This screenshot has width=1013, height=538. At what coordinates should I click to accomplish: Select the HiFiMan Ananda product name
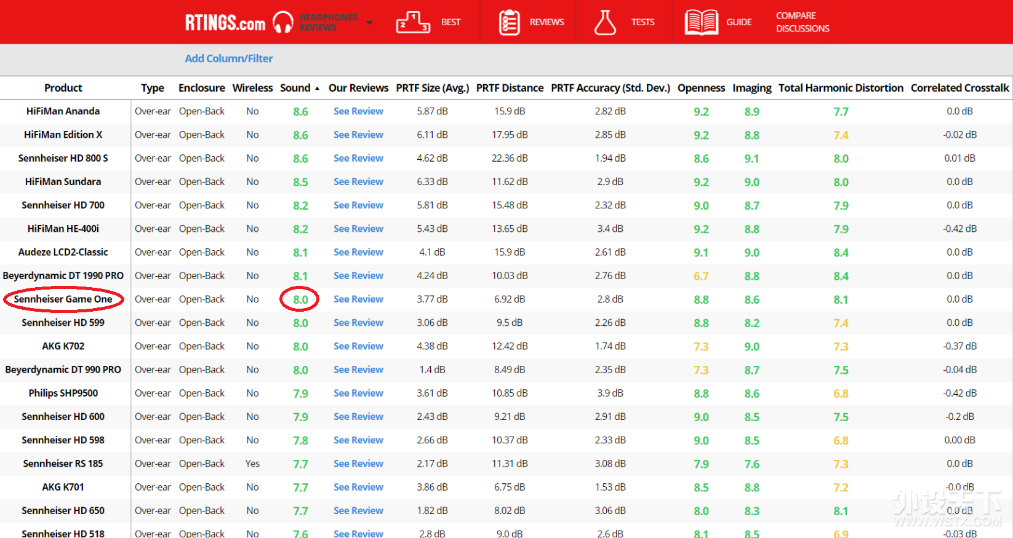63,111
